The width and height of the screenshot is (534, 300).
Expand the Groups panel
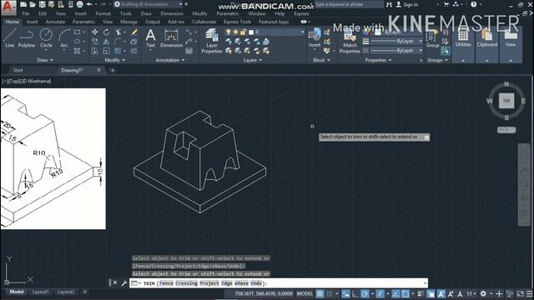437,60
